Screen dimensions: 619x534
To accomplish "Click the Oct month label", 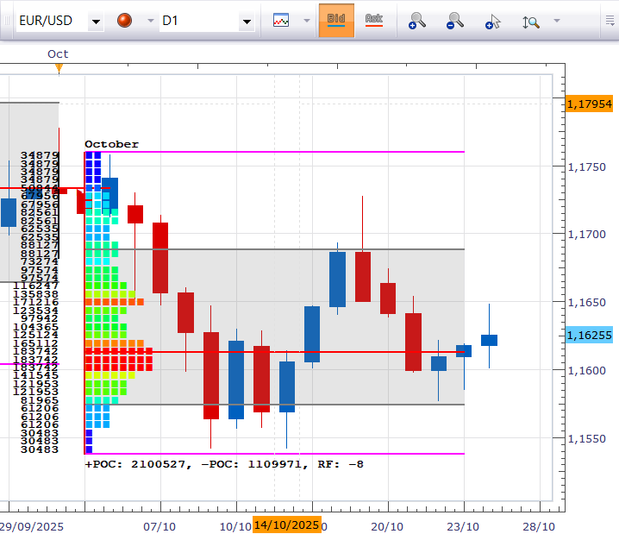I will pos(58,53).
